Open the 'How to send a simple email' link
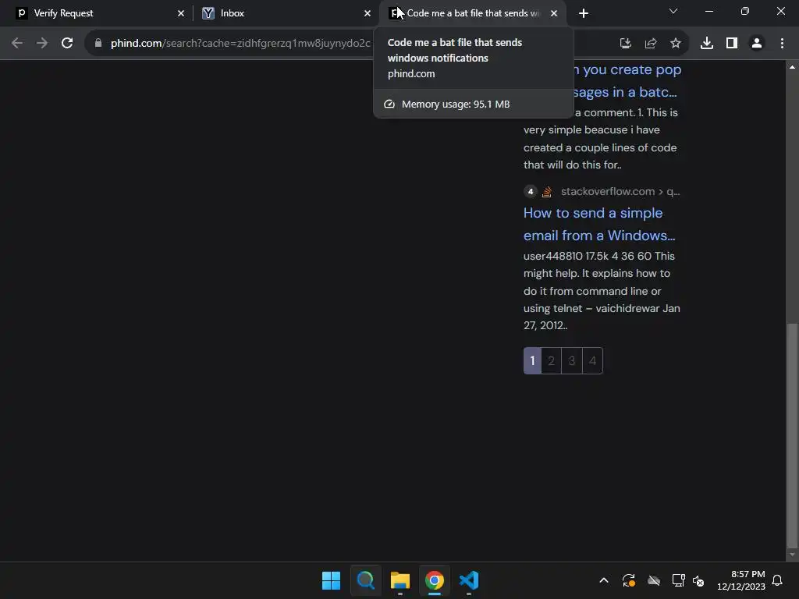 click(599, 224)
